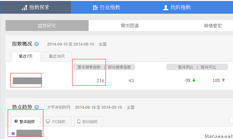
Task: Click the blue legend square under 整体趋势
Action: (x=13, y=133)
